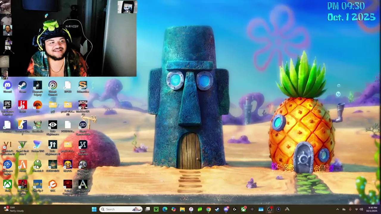The width and height of the screenshot is (381, 214).
Task: Open Wallpaper Engine desktop shortcut
Action: (7, 168)
